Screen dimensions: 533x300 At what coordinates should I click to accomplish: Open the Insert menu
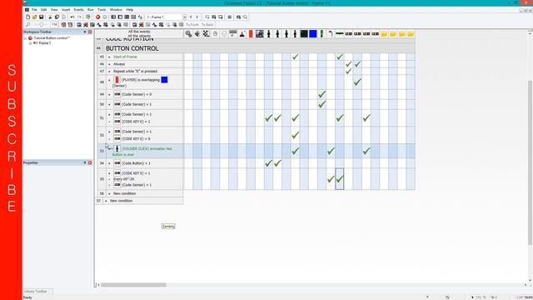66,10
